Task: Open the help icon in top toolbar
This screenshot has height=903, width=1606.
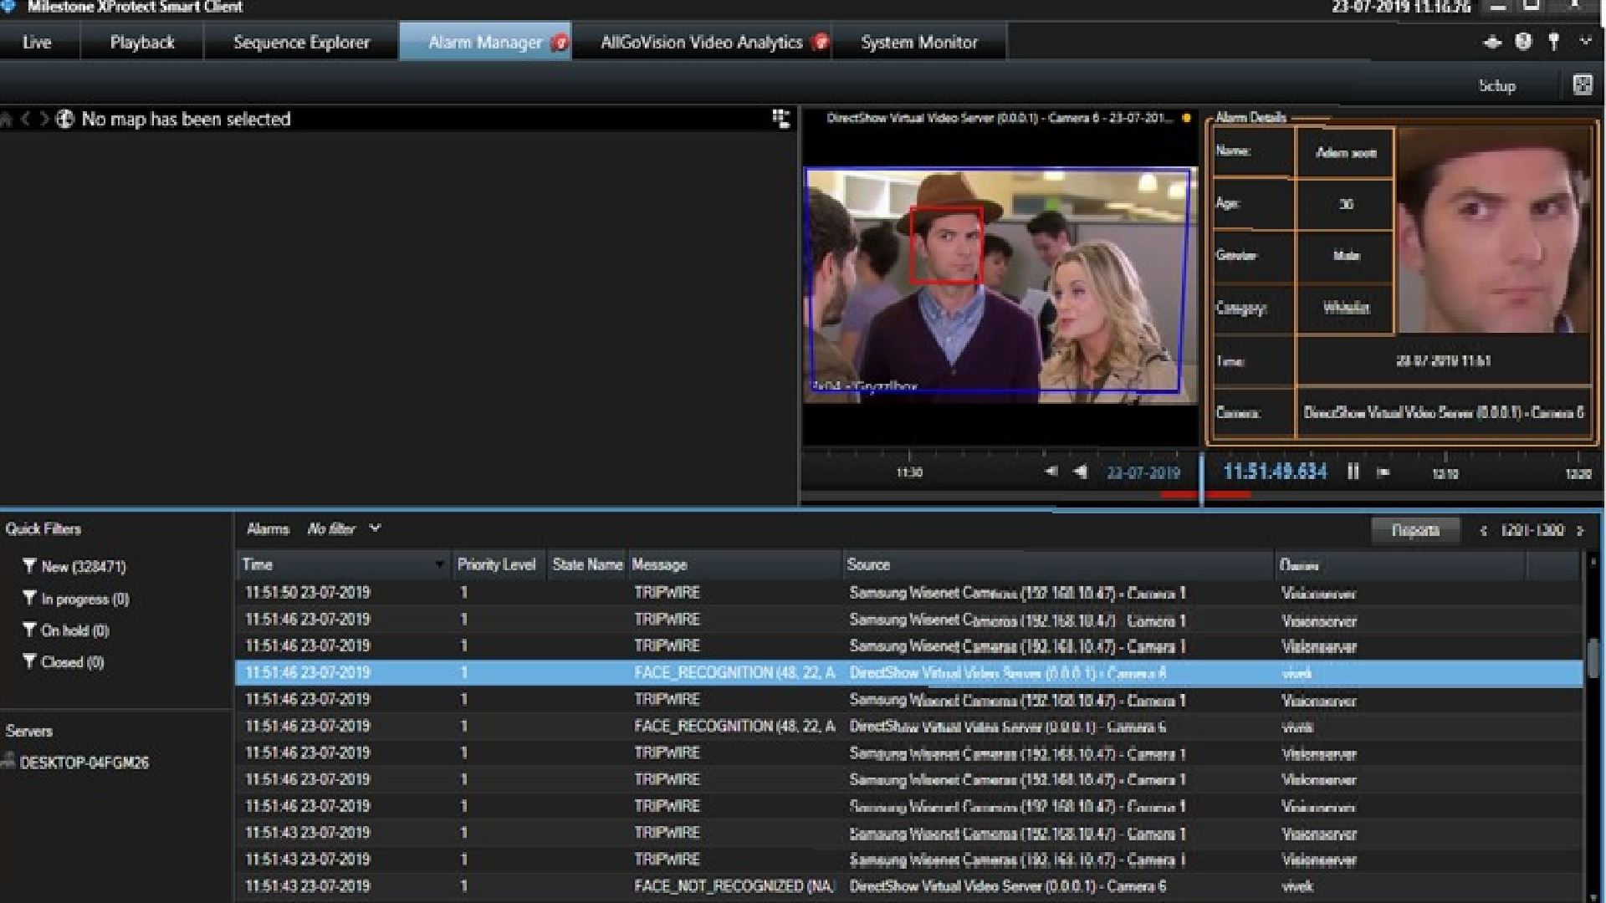Action: tap(1523, 41)
